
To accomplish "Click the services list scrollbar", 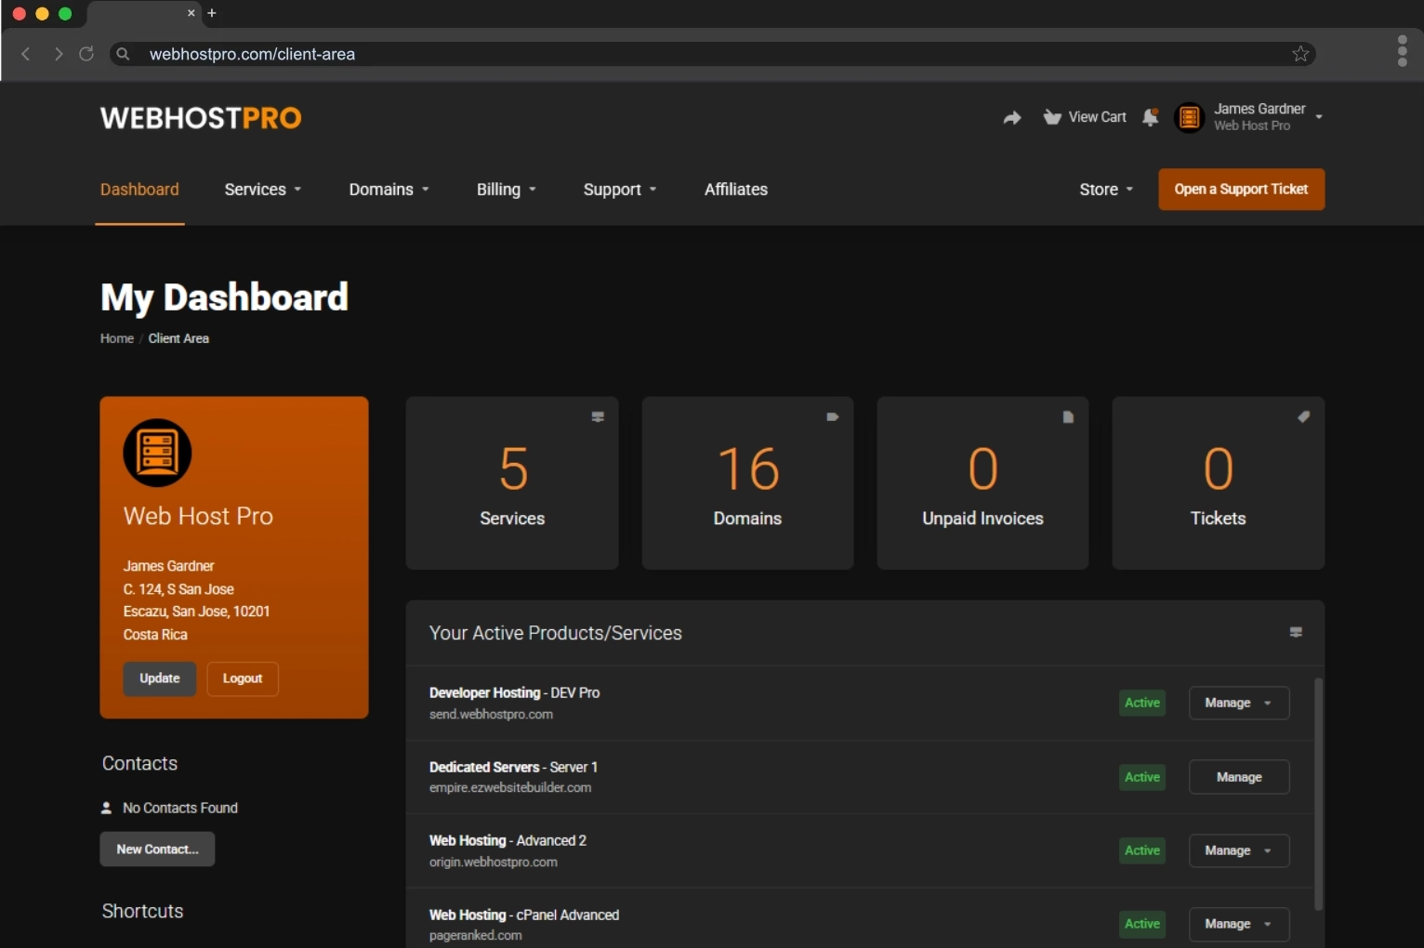I will [x=1318, y=795].
